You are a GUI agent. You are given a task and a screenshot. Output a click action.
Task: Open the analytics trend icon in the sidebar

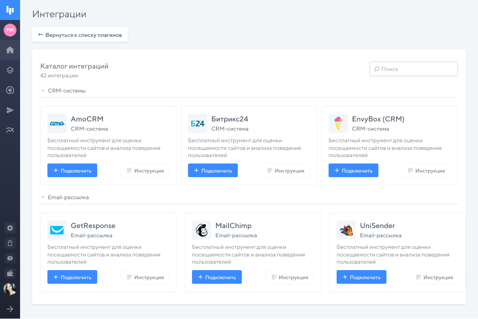click(10, 130)
